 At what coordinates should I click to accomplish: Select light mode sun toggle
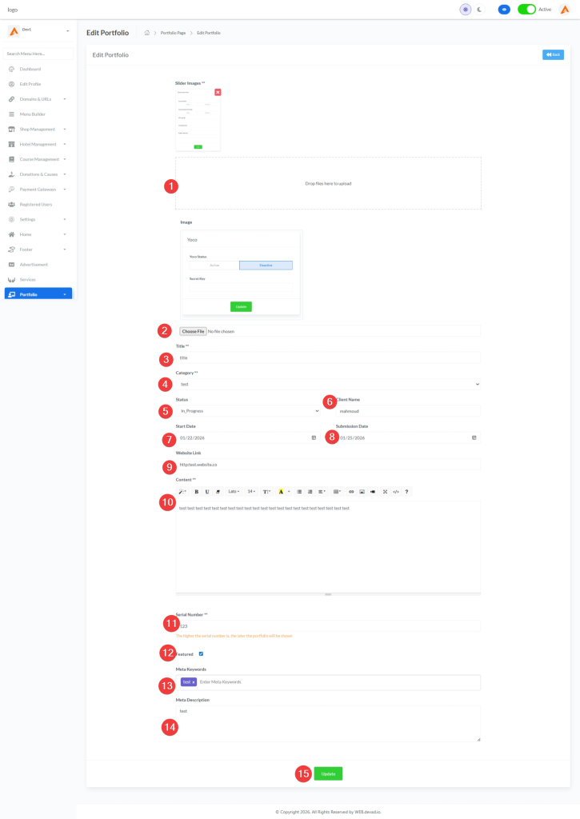(x=466, y=10)
